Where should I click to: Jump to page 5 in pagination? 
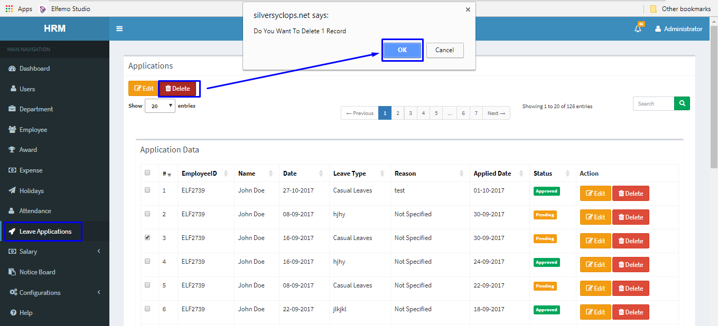(x=436, y=113)
